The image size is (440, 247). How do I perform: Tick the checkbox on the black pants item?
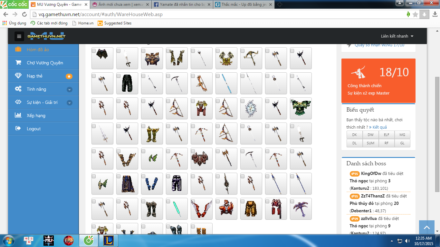pyautogui.click(x=119, y=76)
